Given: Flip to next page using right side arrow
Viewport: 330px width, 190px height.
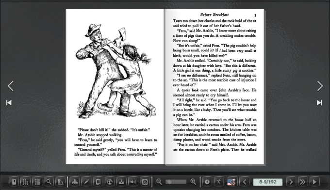Looking at the screenshot, I should tap(320, 86).
